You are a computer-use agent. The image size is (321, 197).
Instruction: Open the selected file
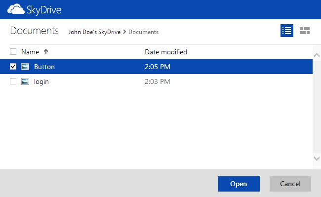[x=239, y=184]
